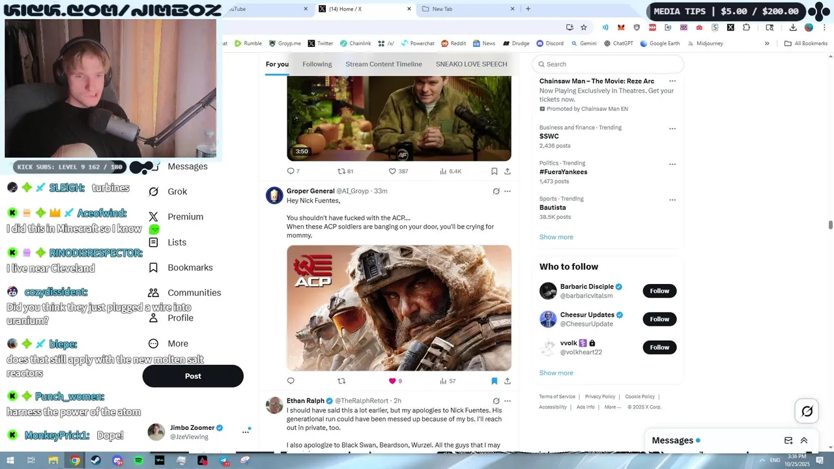Open SNEAKO LOVE SPEECH tab

pos(471,64)
